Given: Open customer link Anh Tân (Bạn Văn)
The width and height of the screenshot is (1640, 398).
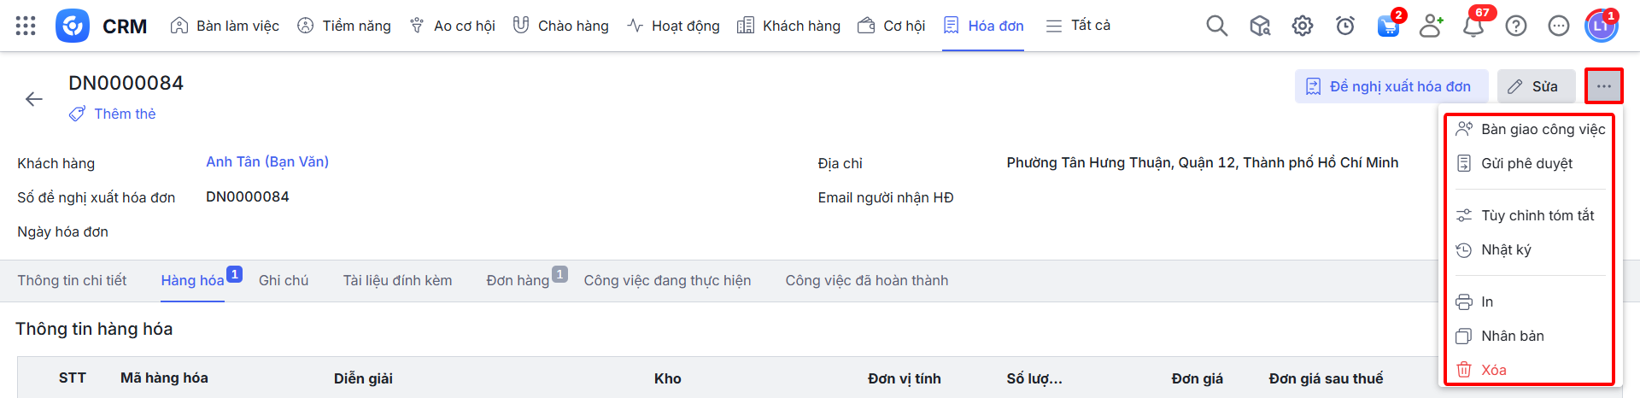Looking at the screenshot, I should pyautogui.click(x=267, y=161).
